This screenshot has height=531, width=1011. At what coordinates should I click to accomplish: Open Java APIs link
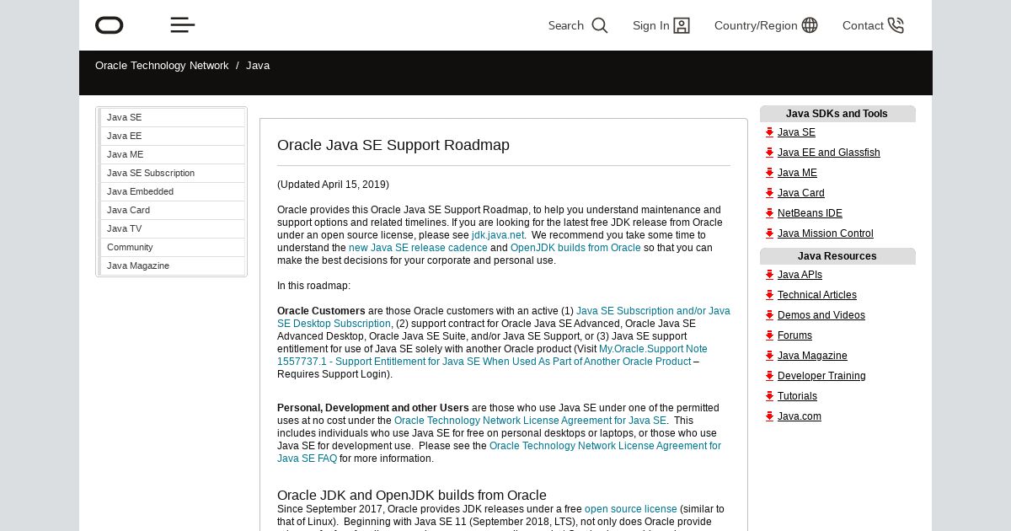click(800, 275)
